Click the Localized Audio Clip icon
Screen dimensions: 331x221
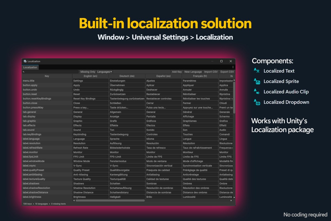pyautogui.click(x=257, y=91)
